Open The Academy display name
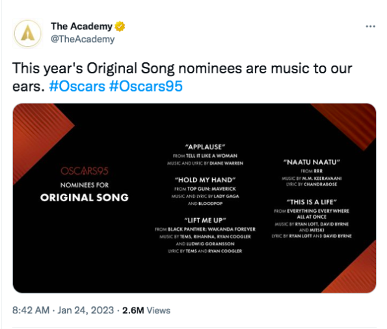 pos(81,27)
